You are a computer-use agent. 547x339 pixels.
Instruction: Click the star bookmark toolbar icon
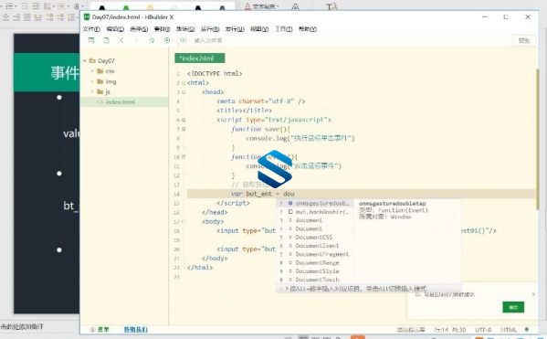pyautogui.click(x=152, y=40)
